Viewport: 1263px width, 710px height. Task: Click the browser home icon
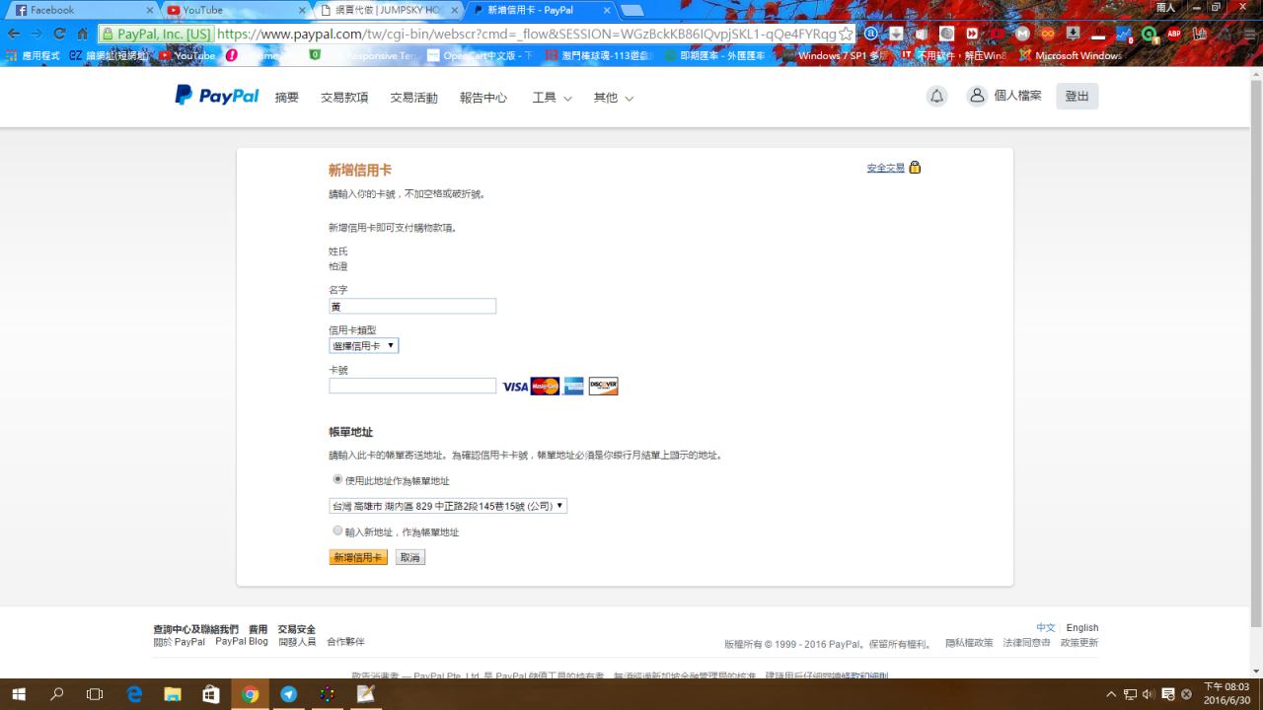coord(83,34)
